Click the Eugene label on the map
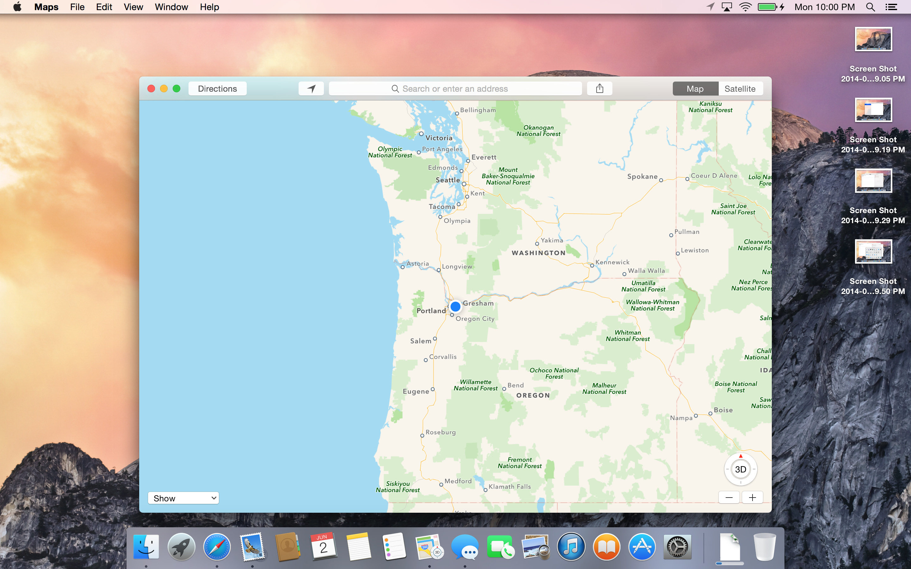Screen dimensions: 911x569 416,391
